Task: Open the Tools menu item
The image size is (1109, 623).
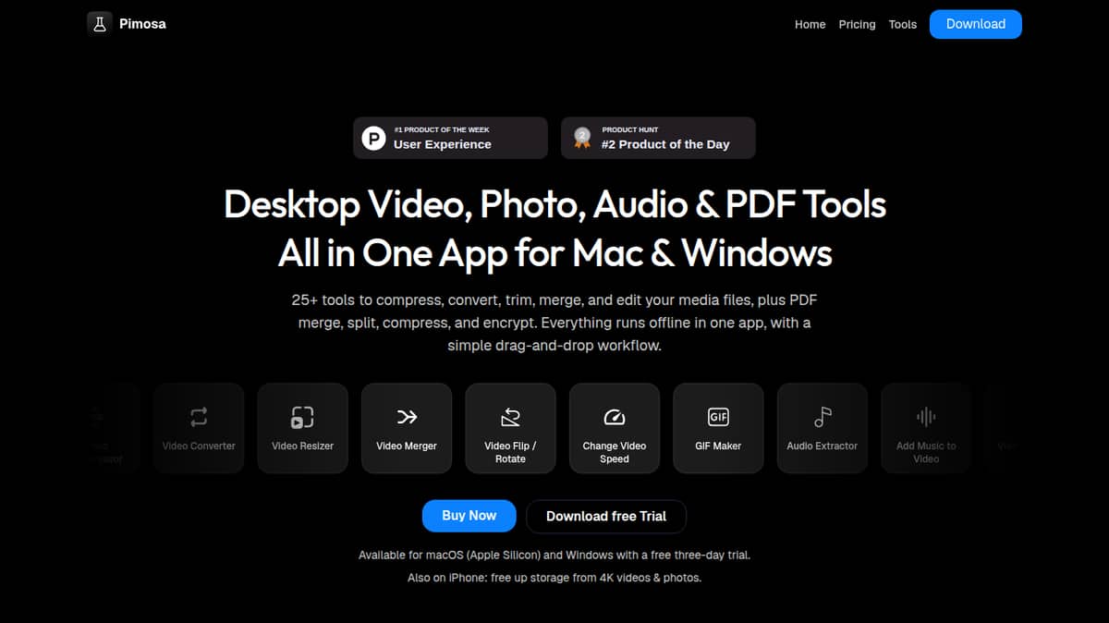Action: tap(903, 25)
